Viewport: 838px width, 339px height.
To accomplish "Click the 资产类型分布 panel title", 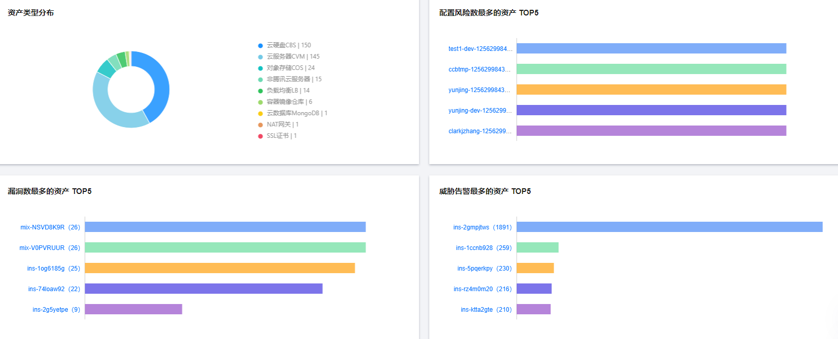I will click(31, 13).
